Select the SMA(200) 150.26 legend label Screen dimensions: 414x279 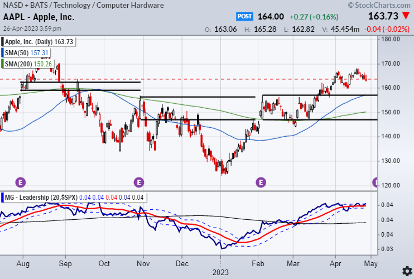tap(30, 64)
